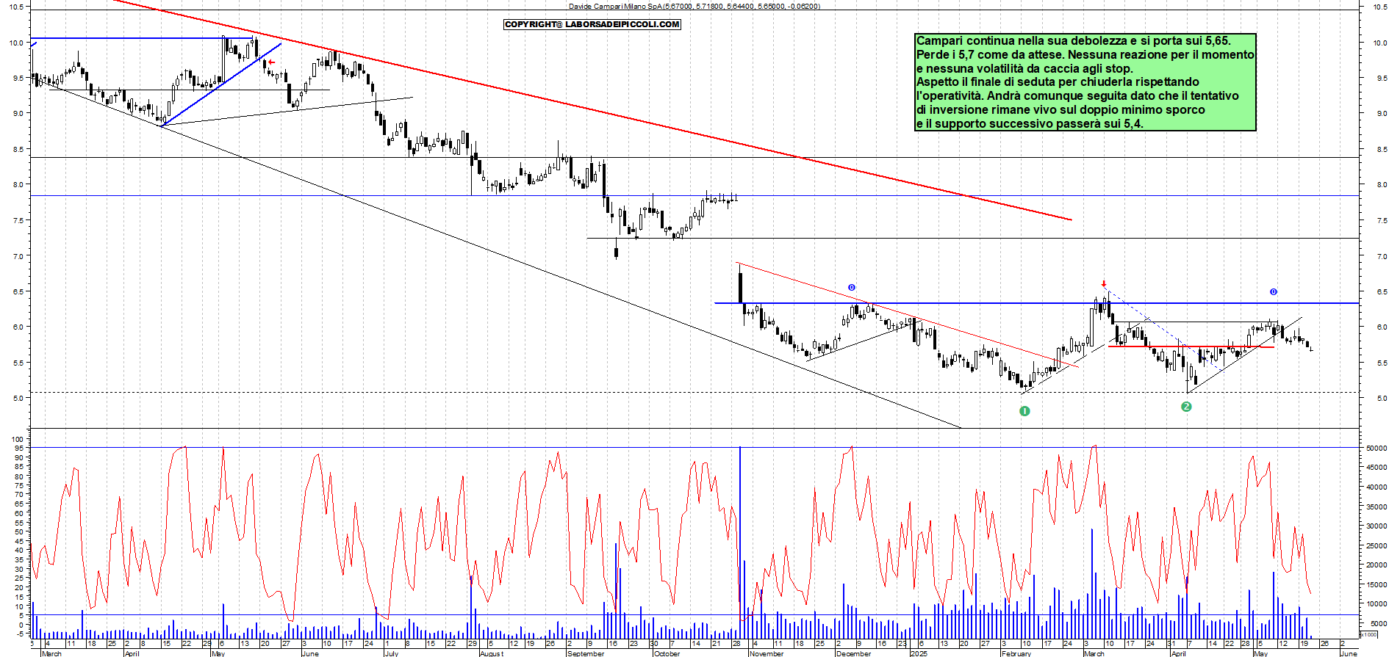Click the line 'di inversione rimane vivo sul doppio minimo sporco'
Screen dimensions: 1389x657
(x=1060, y=109)
